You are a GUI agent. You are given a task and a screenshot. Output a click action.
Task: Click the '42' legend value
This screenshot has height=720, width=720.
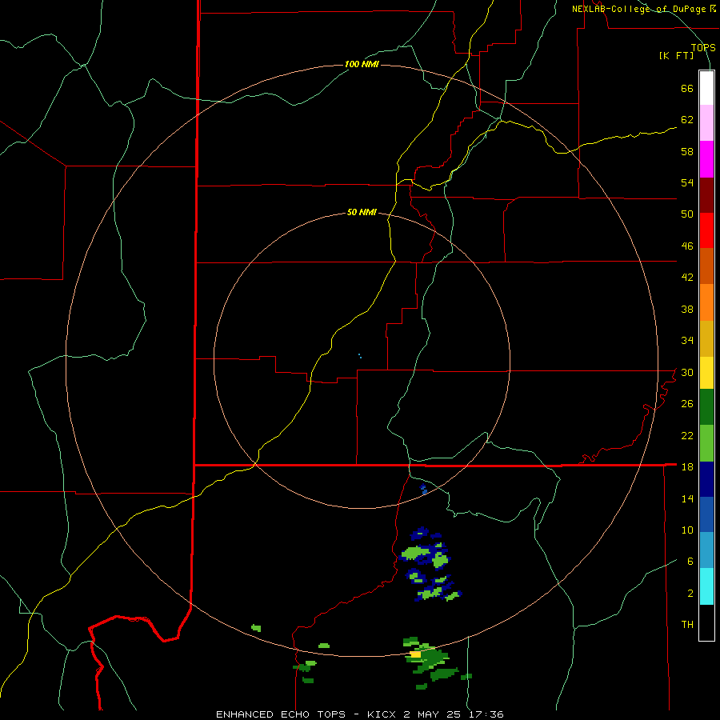(687, 277)
